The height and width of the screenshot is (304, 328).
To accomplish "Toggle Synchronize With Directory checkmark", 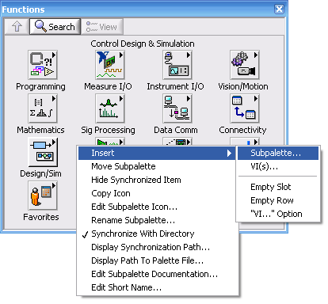I will tap(158, 234).
